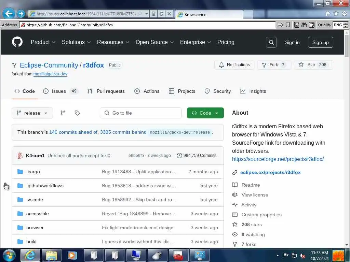The image size is (350, 262).
Task: Switch to the Pull requests tab
Action: click(x=106, y=91)
